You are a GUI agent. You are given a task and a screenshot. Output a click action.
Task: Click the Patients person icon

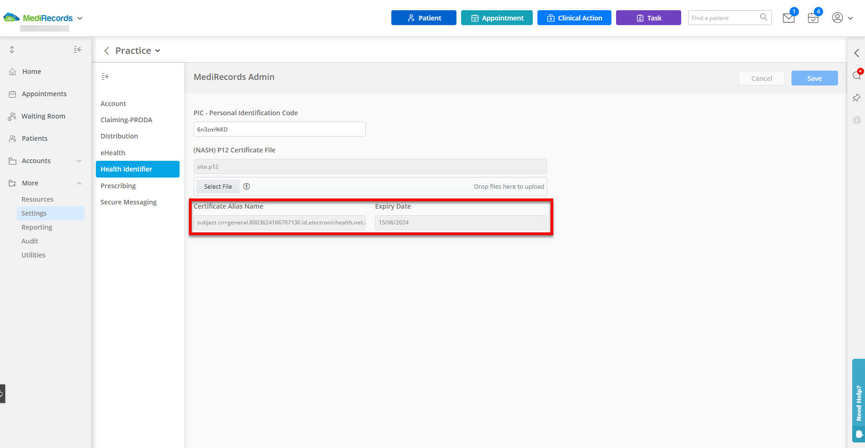pyautogui.click(x=13, y=138)
